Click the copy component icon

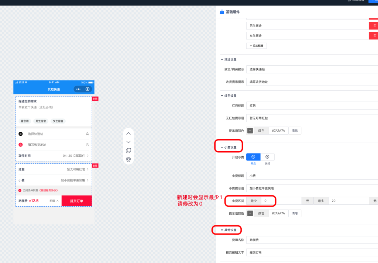[x=128, y=150]
